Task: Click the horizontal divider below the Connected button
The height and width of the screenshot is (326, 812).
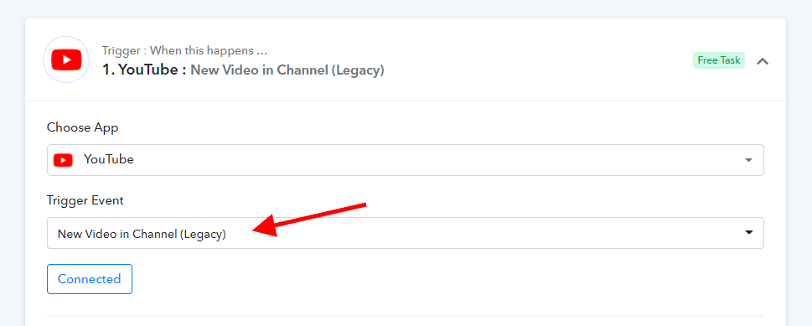Action: (x=406, y=316)
